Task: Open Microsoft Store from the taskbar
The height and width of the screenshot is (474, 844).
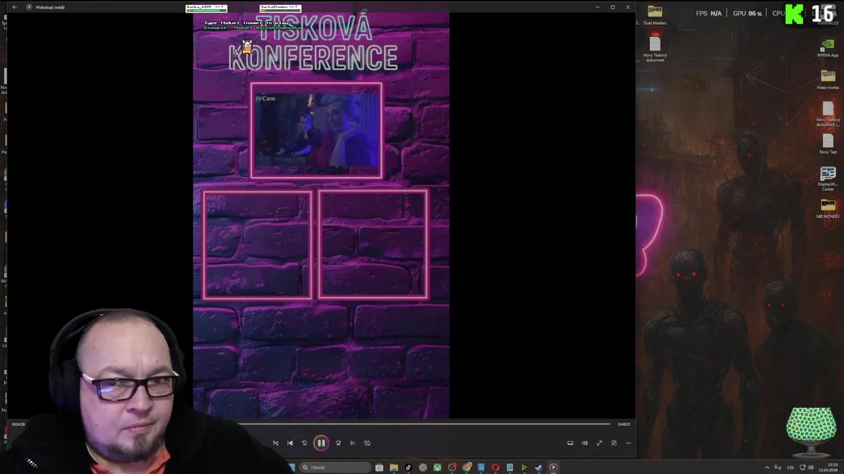Action: [379, 467]
